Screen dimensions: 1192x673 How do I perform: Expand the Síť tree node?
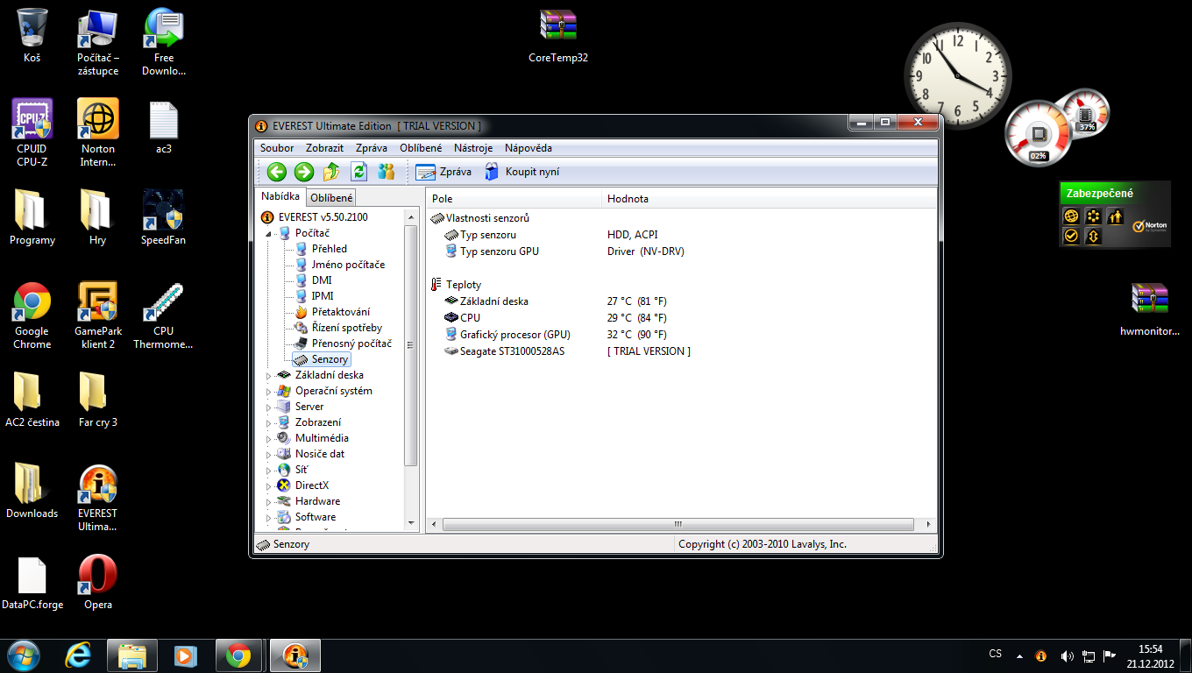click(269, 471)
